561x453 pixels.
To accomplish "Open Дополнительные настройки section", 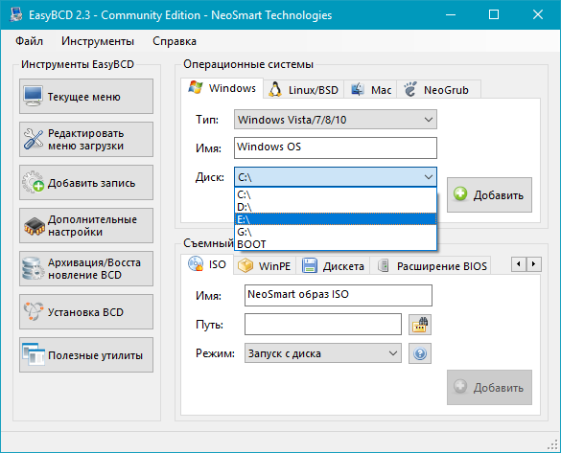I will click(86, 226).
